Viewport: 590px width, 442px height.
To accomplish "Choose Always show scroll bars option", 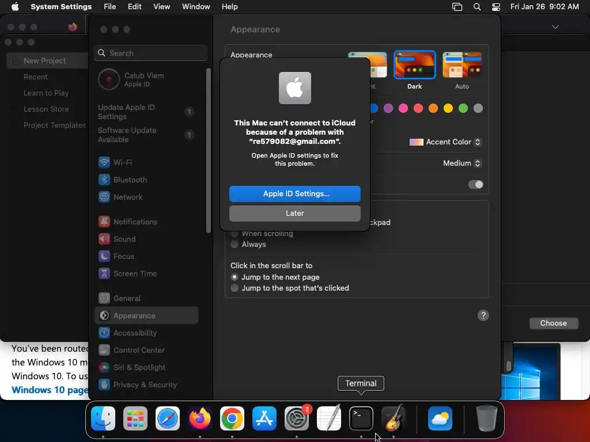I will [x=235, y=244].
